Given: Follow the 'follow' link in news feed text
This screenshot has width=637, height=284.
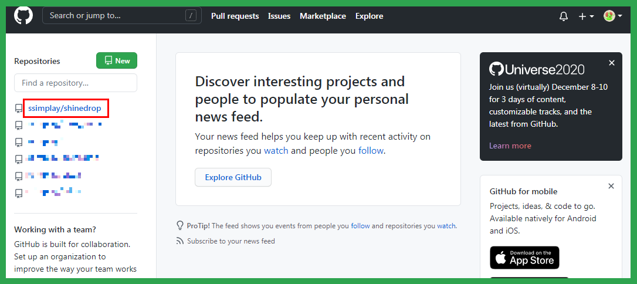Looking at the screenshot, I should click(371, 151).
